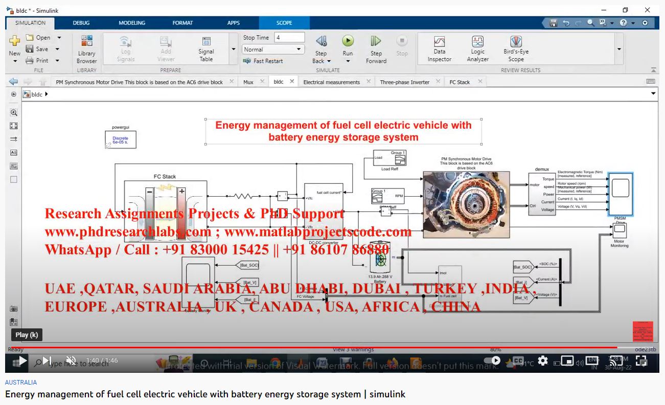Select Fit to View in left palette
Viewport: 665px width, 405px height.
pyautogui.click(x=14, y=126)
